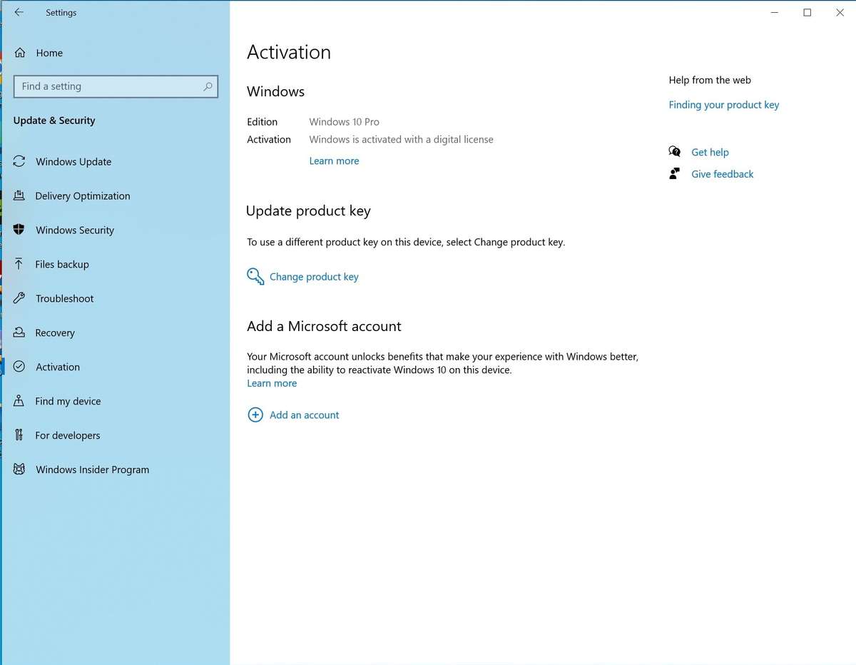Focus the Find a setting search box
The image size is (856, 665).
tap(107, 86)
